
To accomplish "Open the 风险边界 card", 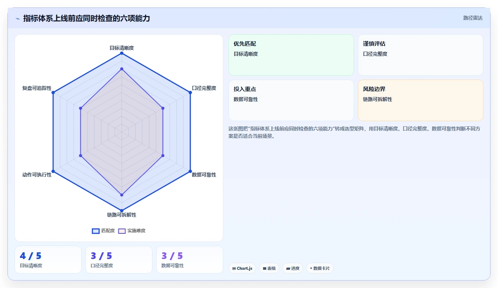I will pos(420,100).
